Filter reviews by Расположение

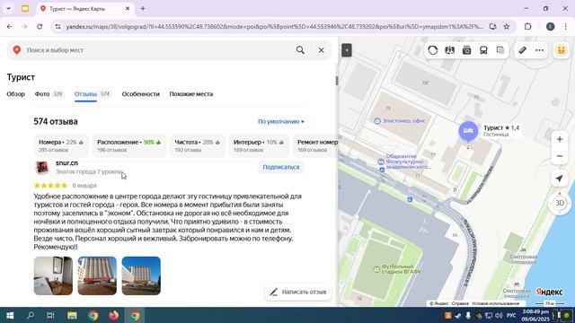click(128, 145)
